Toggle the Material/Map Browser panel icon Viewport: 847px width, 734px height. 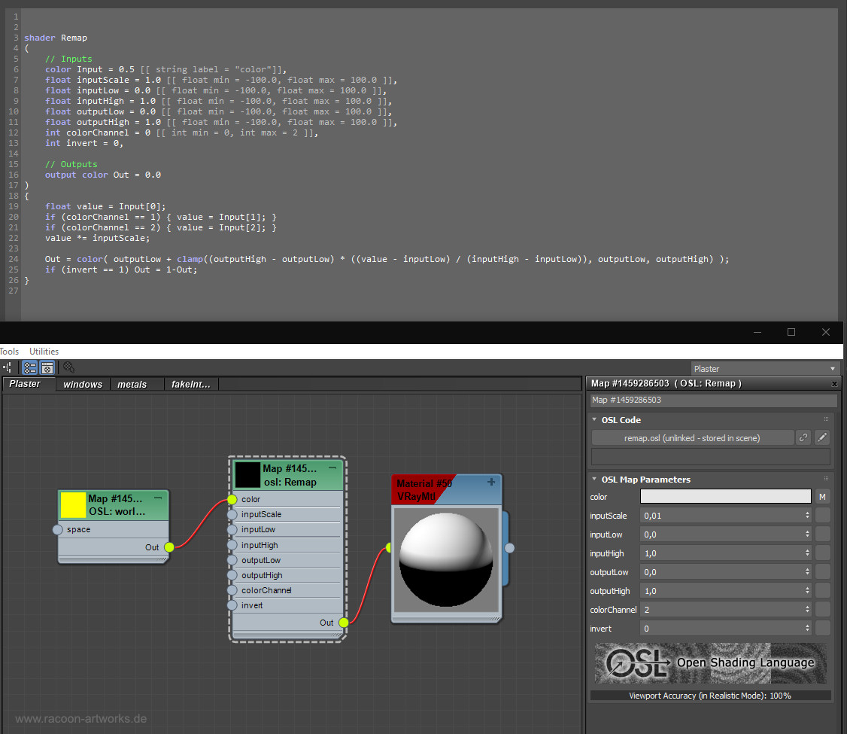pyautogui.click(x=30, y=367)
